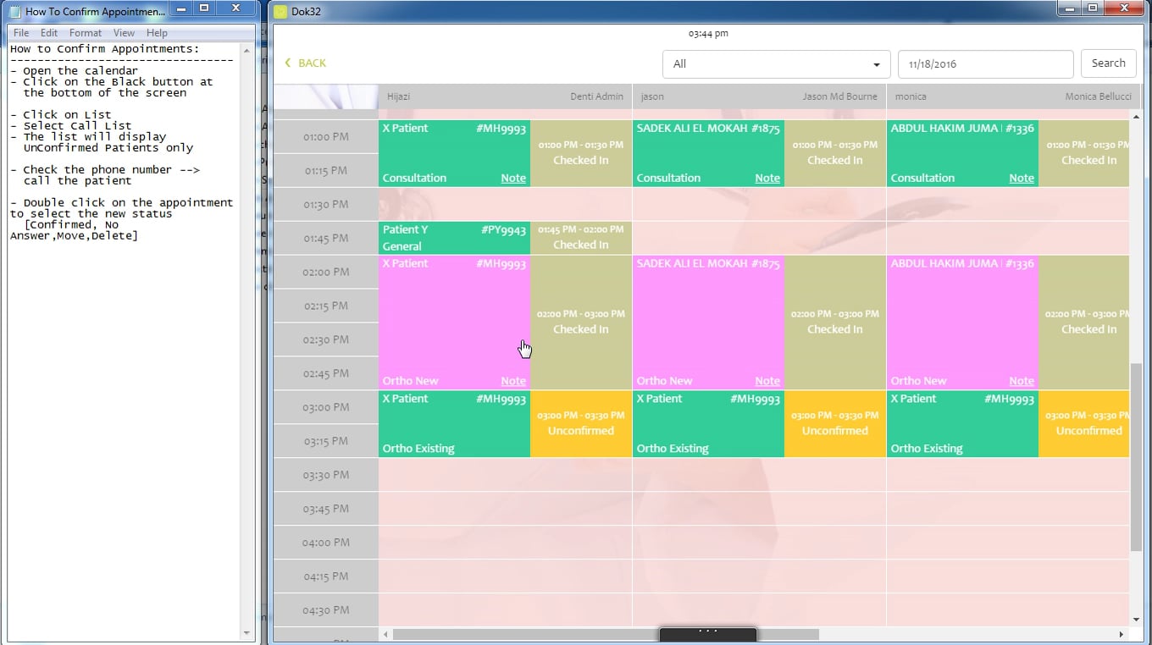The image size is (1152, 645).
Task: Open Note link in monica Ortho New appointment
Action: click(x=1022, y=382)
